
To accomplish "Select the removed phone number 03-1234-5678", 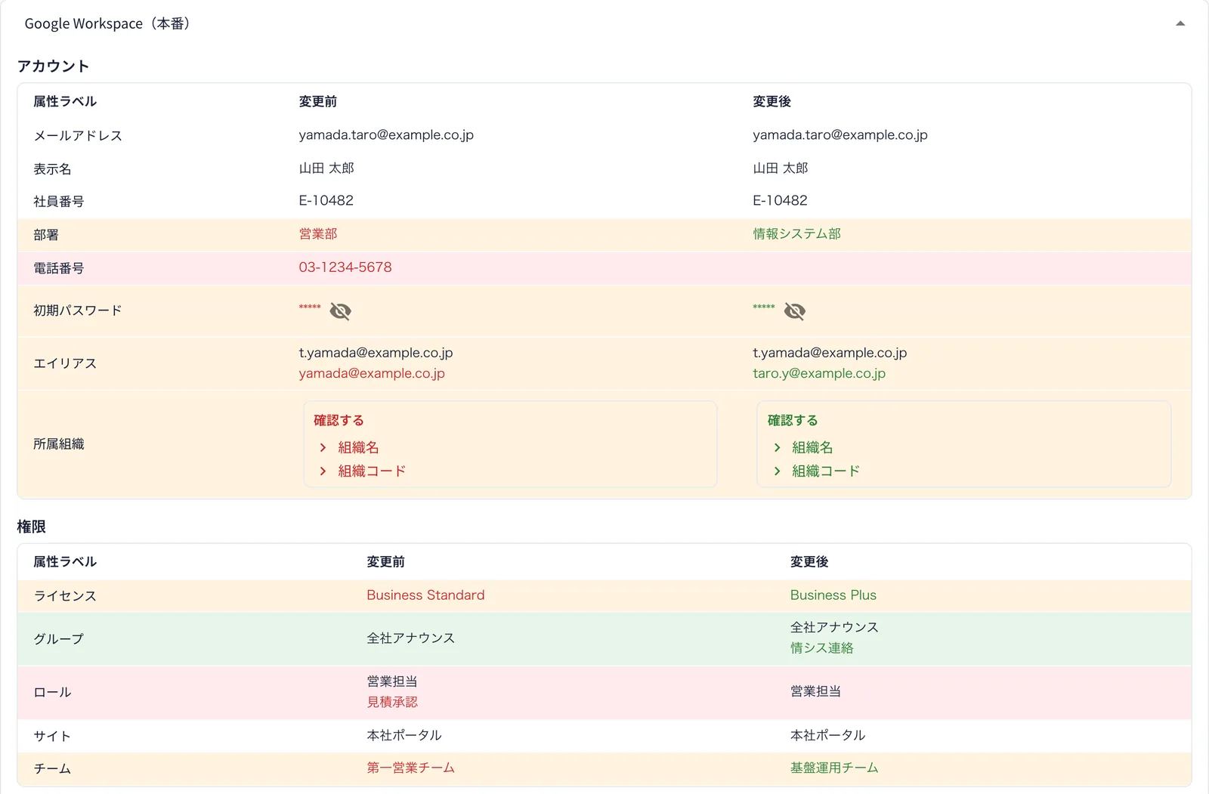I will (x=345, y=267).
